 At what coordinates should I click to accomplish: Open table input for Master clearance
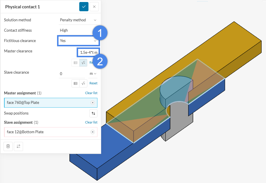coord(76,62)
